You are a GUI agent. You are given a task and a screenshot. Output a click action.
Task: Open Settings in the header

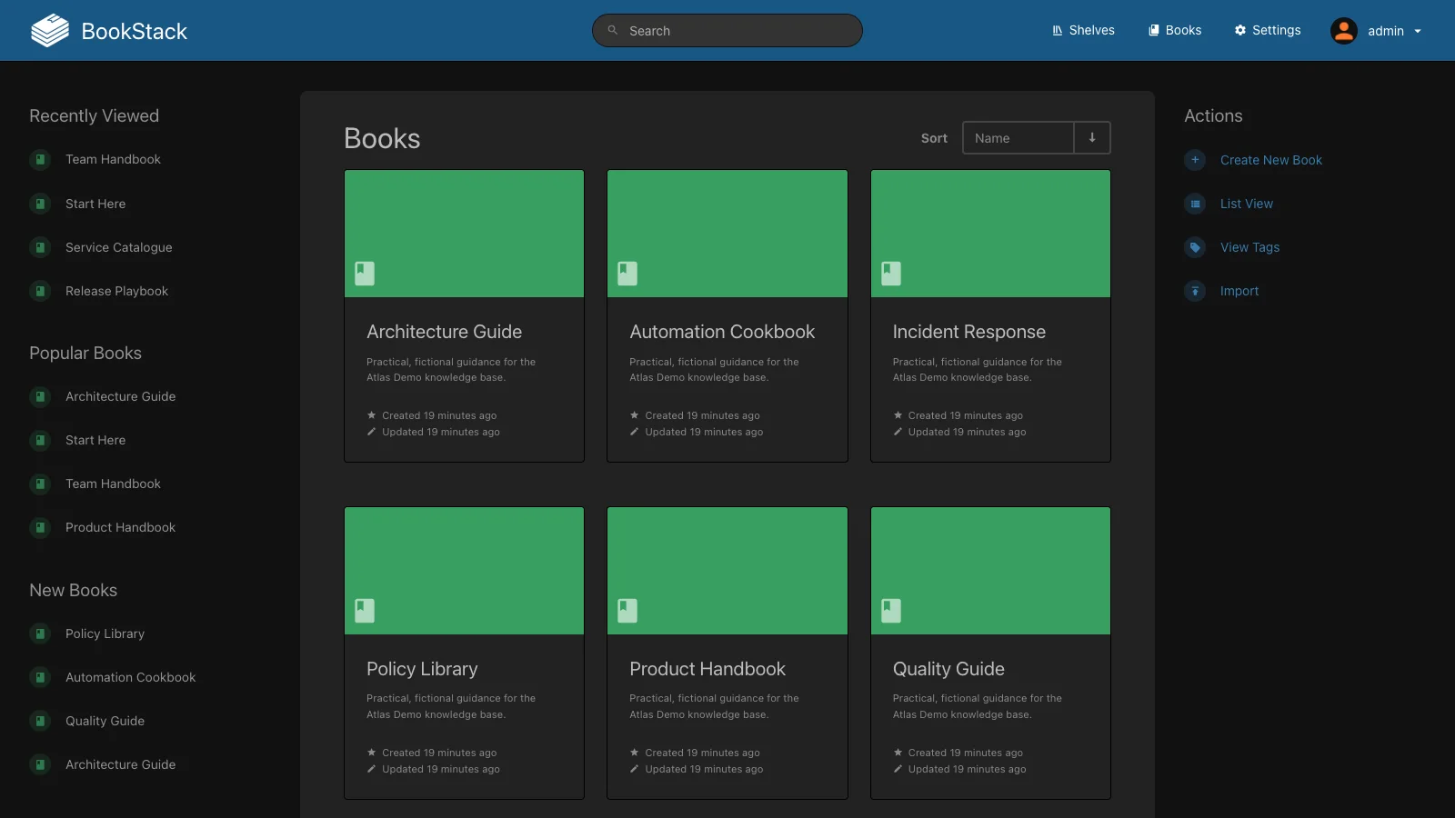(x=1268, y=30)
